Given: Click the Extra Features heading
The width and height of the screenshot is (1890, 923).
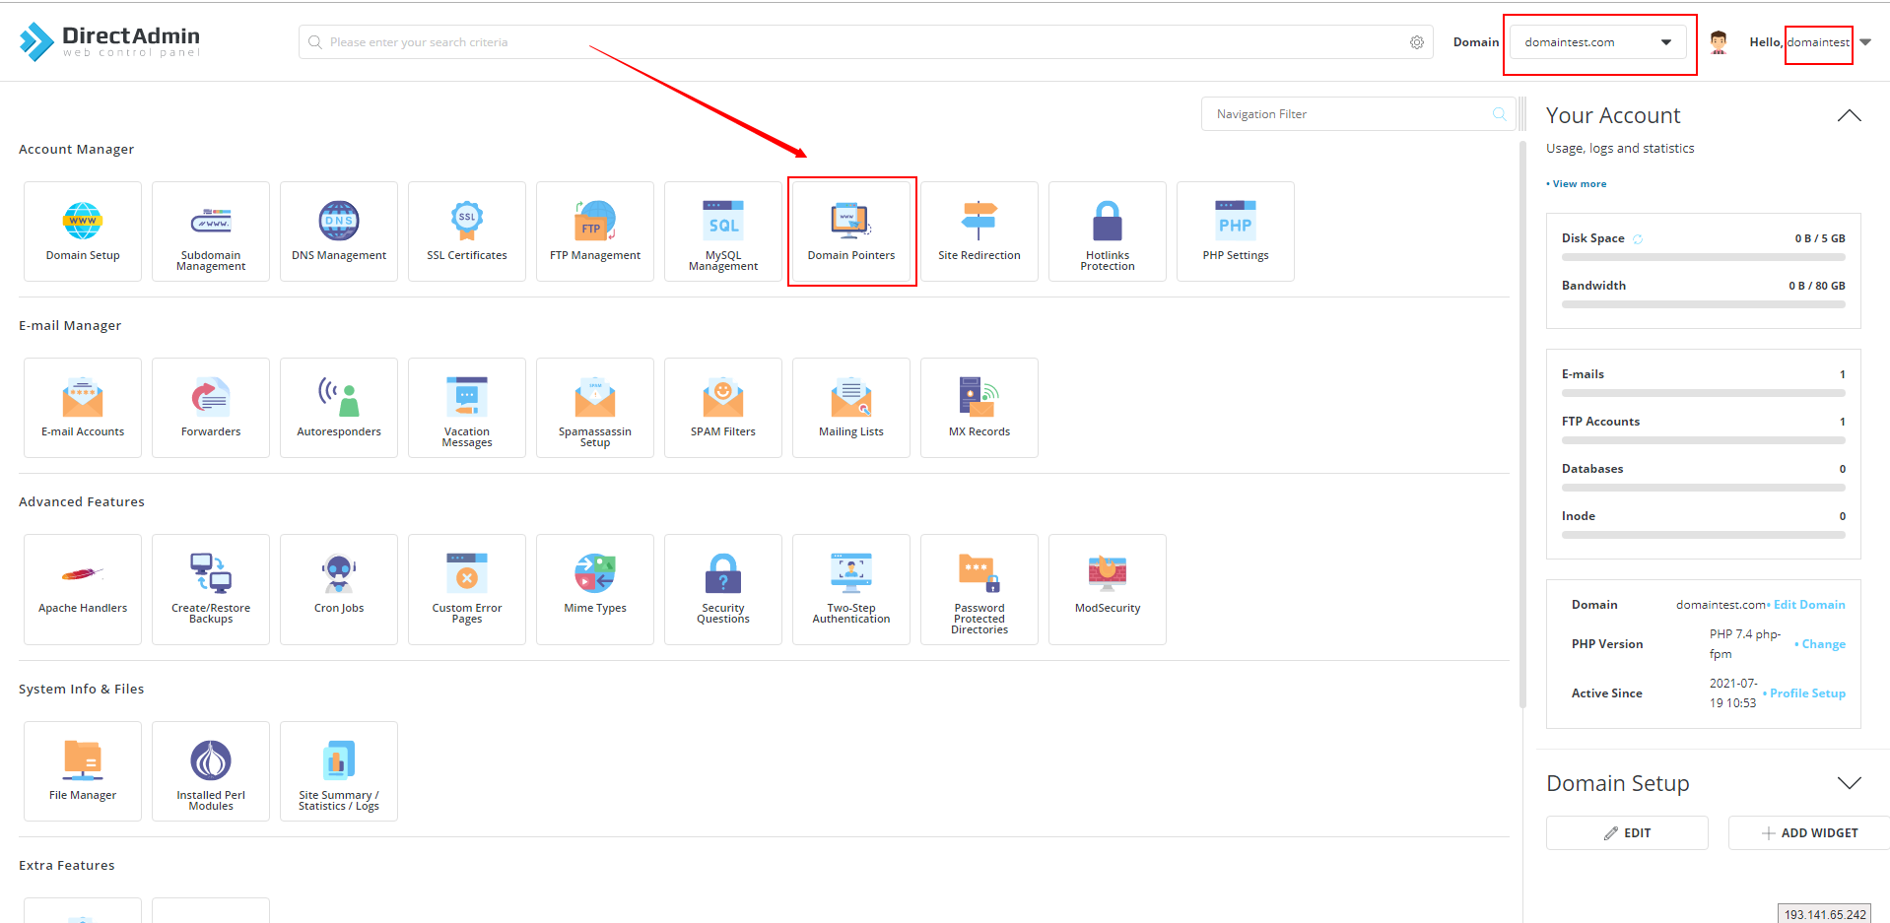Looking at the screenshot, I should tap(67, 866).
